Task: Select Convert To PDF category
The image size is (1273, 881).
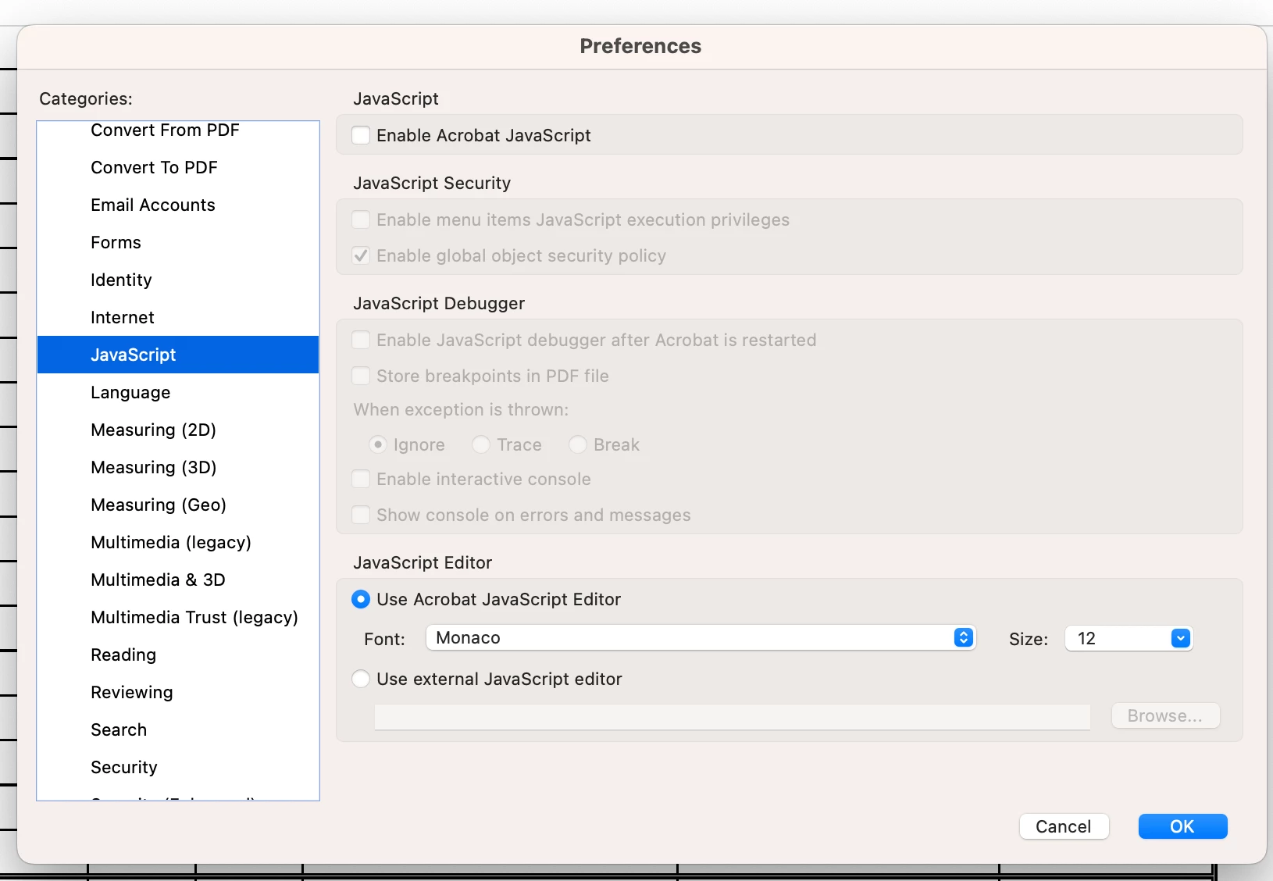Action: point(178,167)
